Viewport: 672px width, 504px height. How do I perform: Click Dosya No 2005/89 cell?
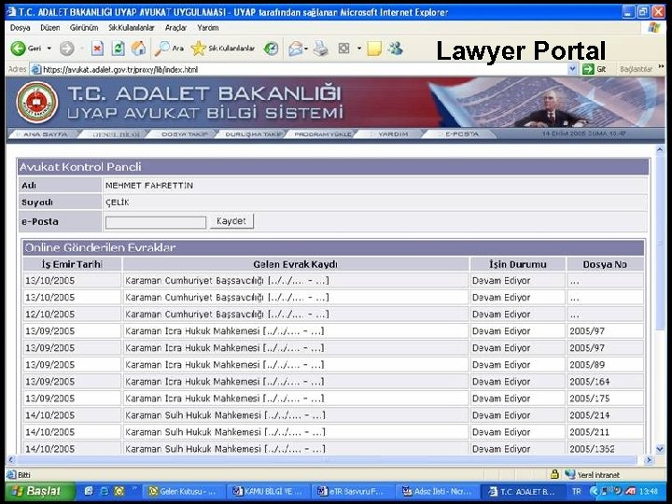pos(605,365)
